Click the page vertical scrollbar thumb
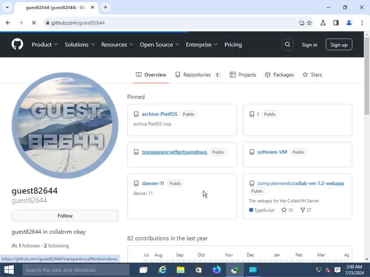Image resolution: width=370 pixels, height=277 pixels. click(x=367, y=76)
